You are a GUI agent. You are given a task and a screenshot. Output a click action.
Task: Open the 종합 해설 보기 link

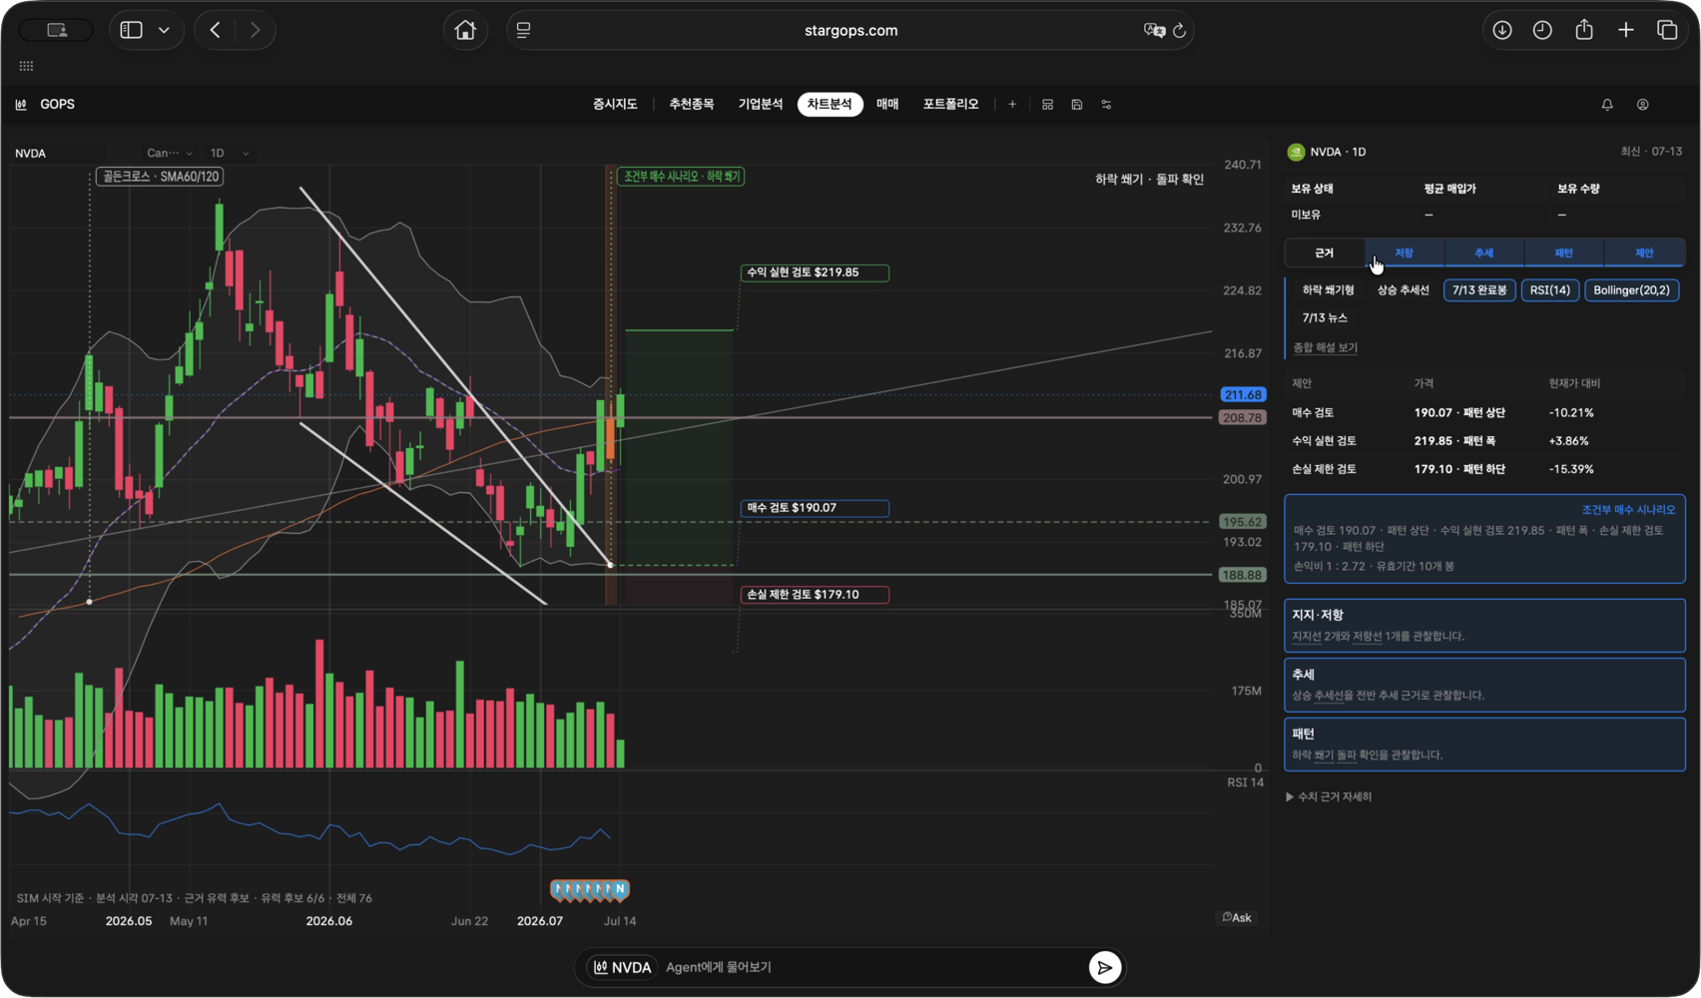pos(1325,347)
